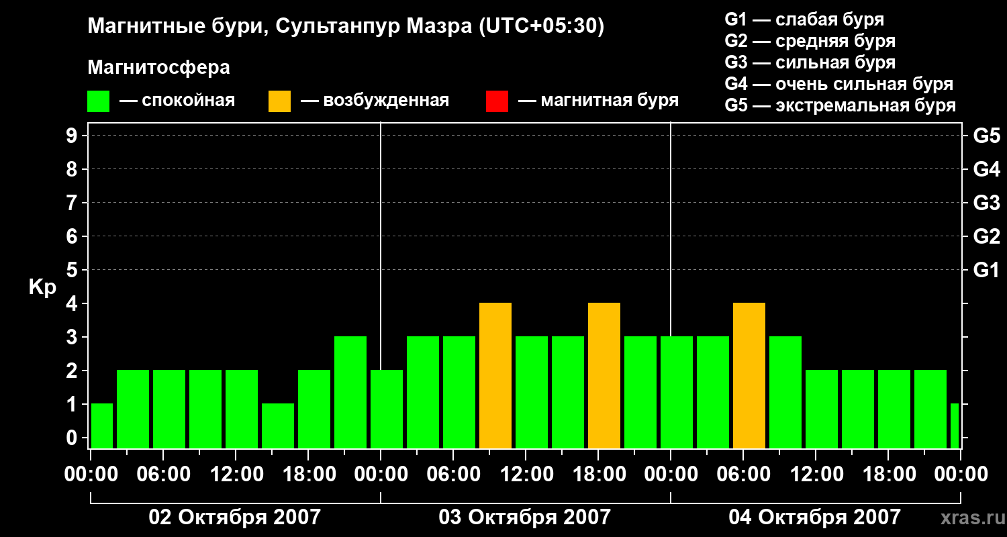Select the "G5 — экстремальная буря" description line
The width and height of the screenshot is (1007, 537).
pyautogui.click(x=841, y=105)
